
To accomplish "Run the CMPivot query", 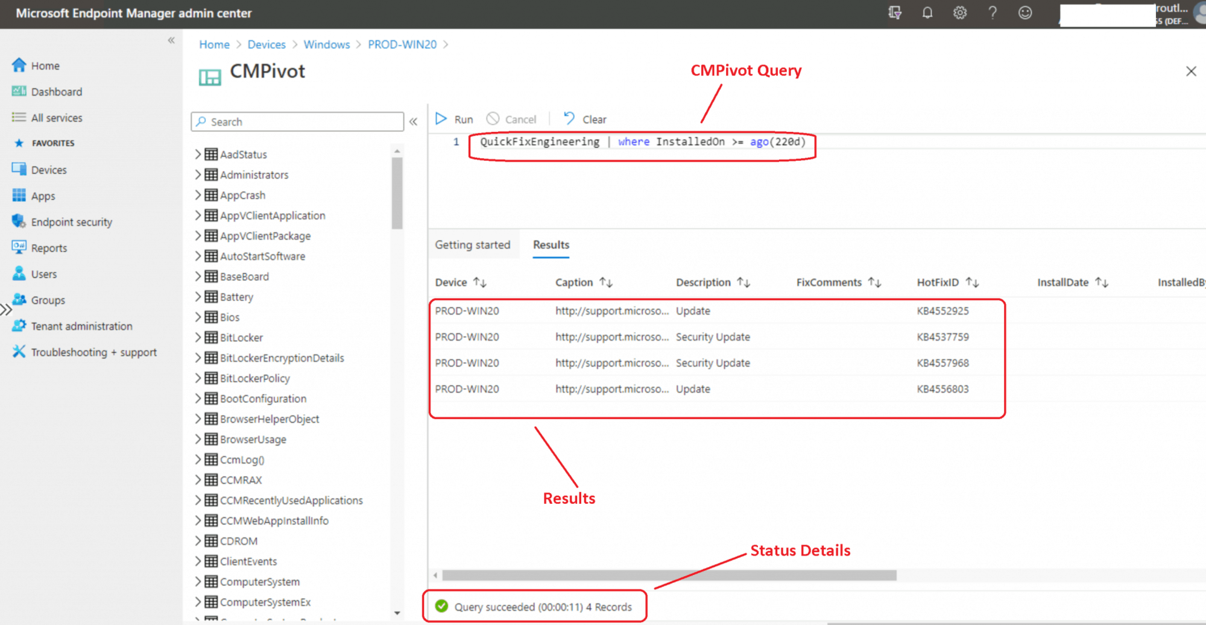I will pyautogui.click(x=454, y=119).
